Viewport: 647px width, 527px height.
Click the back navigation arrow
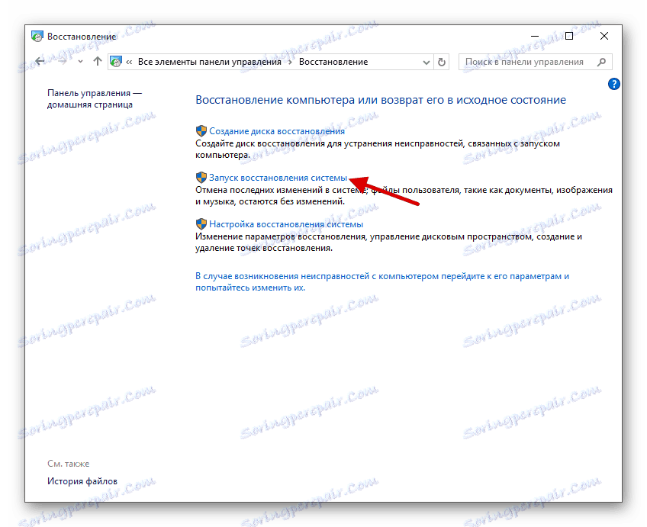point(40,62)
